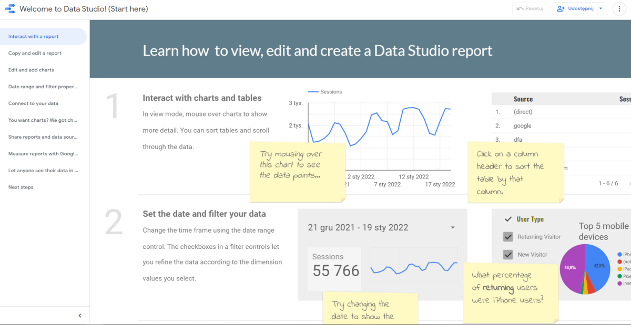Screen dimensions: 631x325
Task: Click the Data Studio logo icon
Action: [x=9, y=9]
